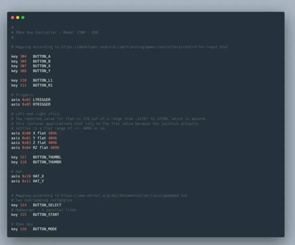This screenshot has width=295, height=245.
Task: Click the LTRIGGER axis name
Action: tap(42, 100)
